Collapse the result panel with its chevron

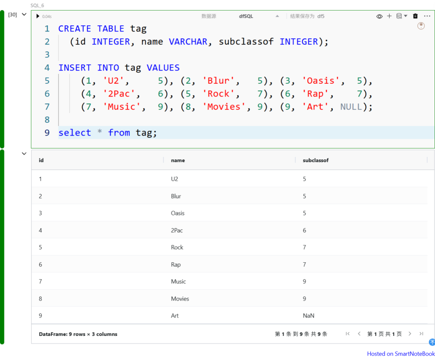click(x=24, y=153)
